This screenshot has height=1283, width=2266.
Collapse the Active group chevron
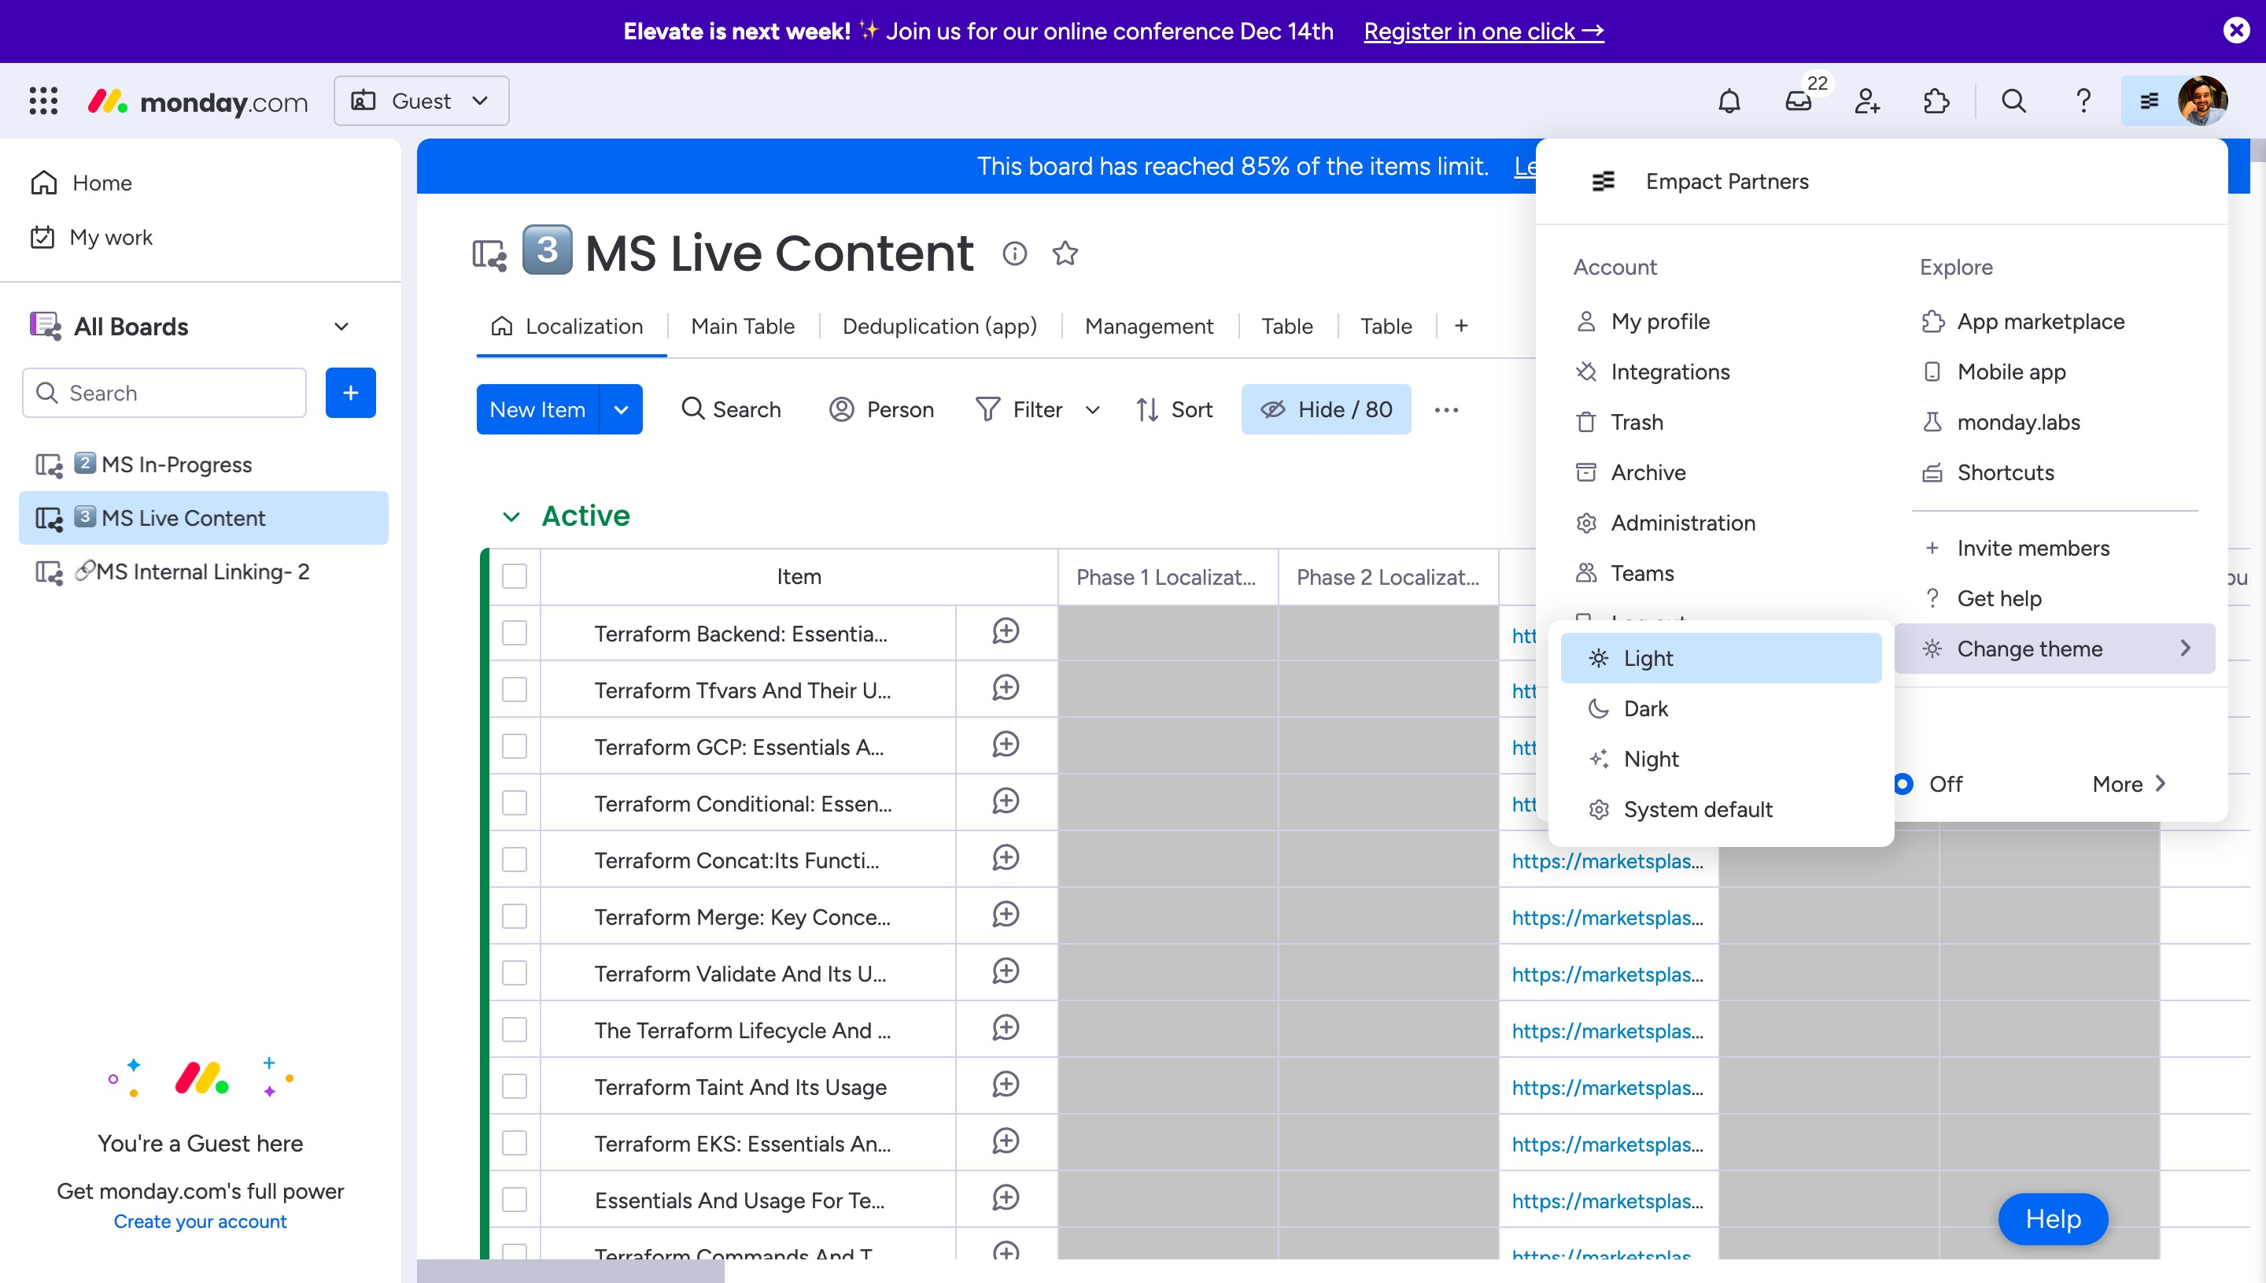tap(511, 516)
